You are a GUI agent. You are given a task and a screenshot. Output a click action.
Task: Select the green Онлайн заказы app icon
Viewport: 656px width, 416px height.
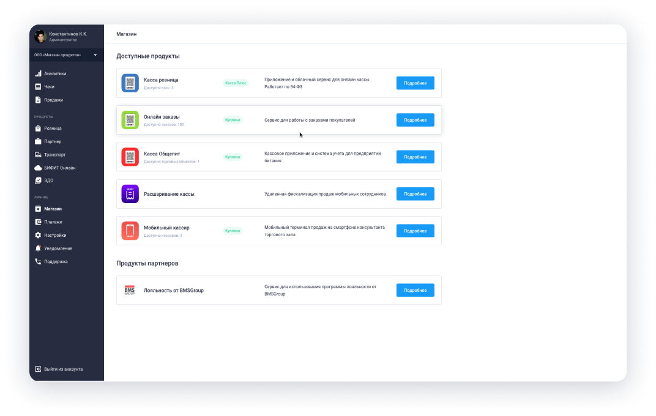tap(130, 120)
